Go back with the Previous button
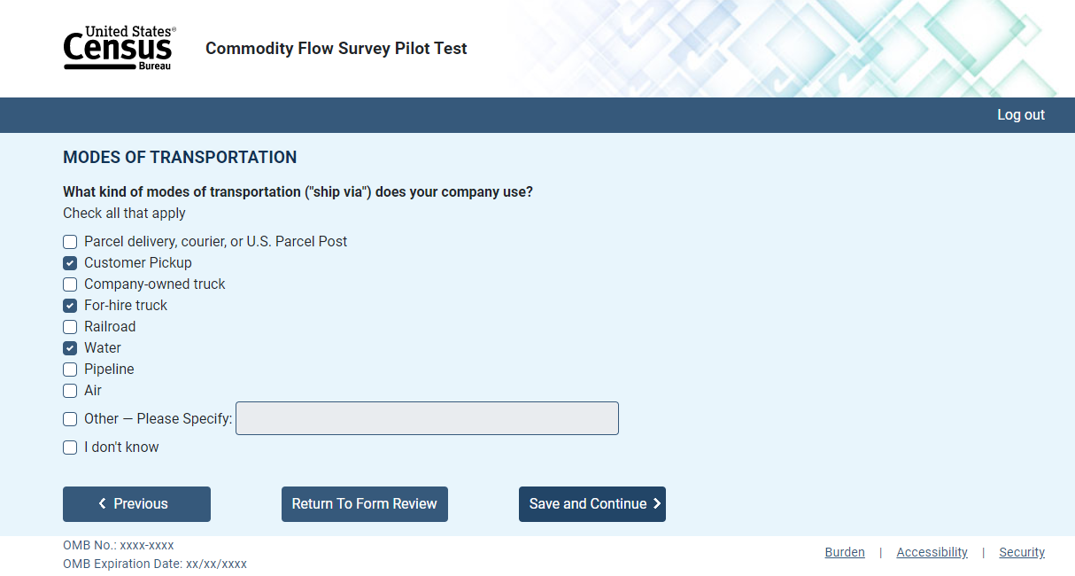 point(136,504)
